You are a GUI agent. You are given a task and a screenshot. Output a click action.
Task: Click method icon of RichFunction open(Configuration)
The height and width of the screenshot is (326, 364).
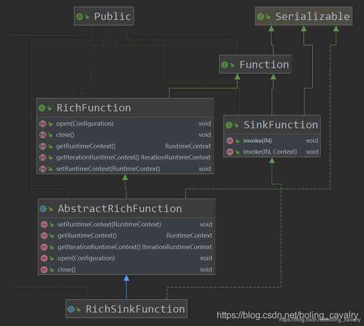click(43, 124)
